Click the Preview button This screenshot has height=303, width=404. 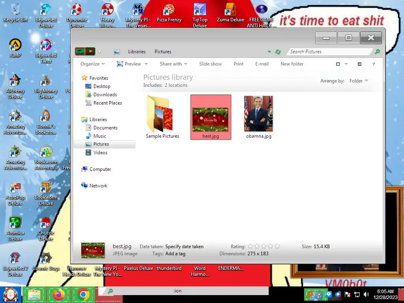pos(129,64)
